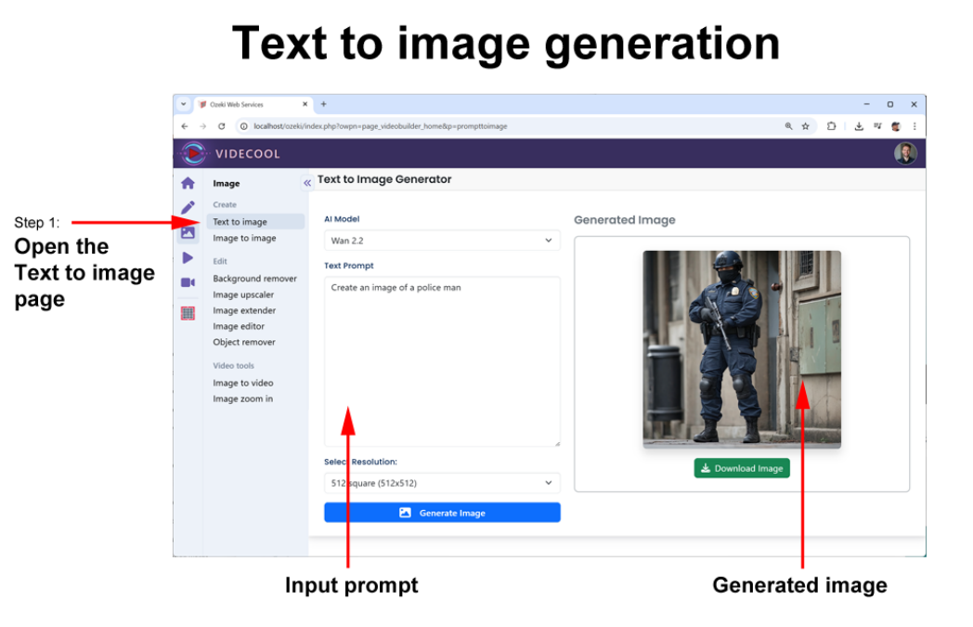Screen dimensions: 973x627
Task: Click inside the Text Prompt field
Action: (x=442, y=360)
